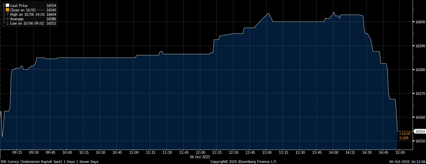Viewport: 426px width, 164px height.
Task: Click the 12:00 time axis label
Action: pos(200,152)
